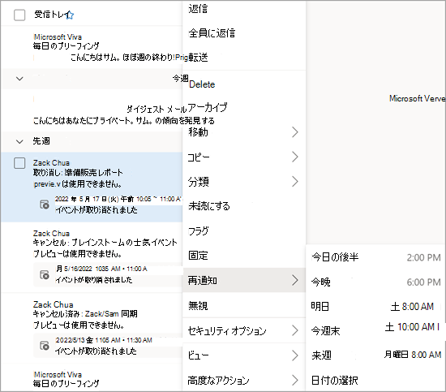The width and height of the screenshot is (446, 392).
Task: Expand the 分類 submenu arrow
Action: click(x=295, y=182)
